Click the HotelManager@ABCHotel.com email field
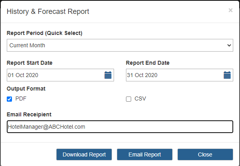This screenshot has height=166, width=240. [120, 127]
